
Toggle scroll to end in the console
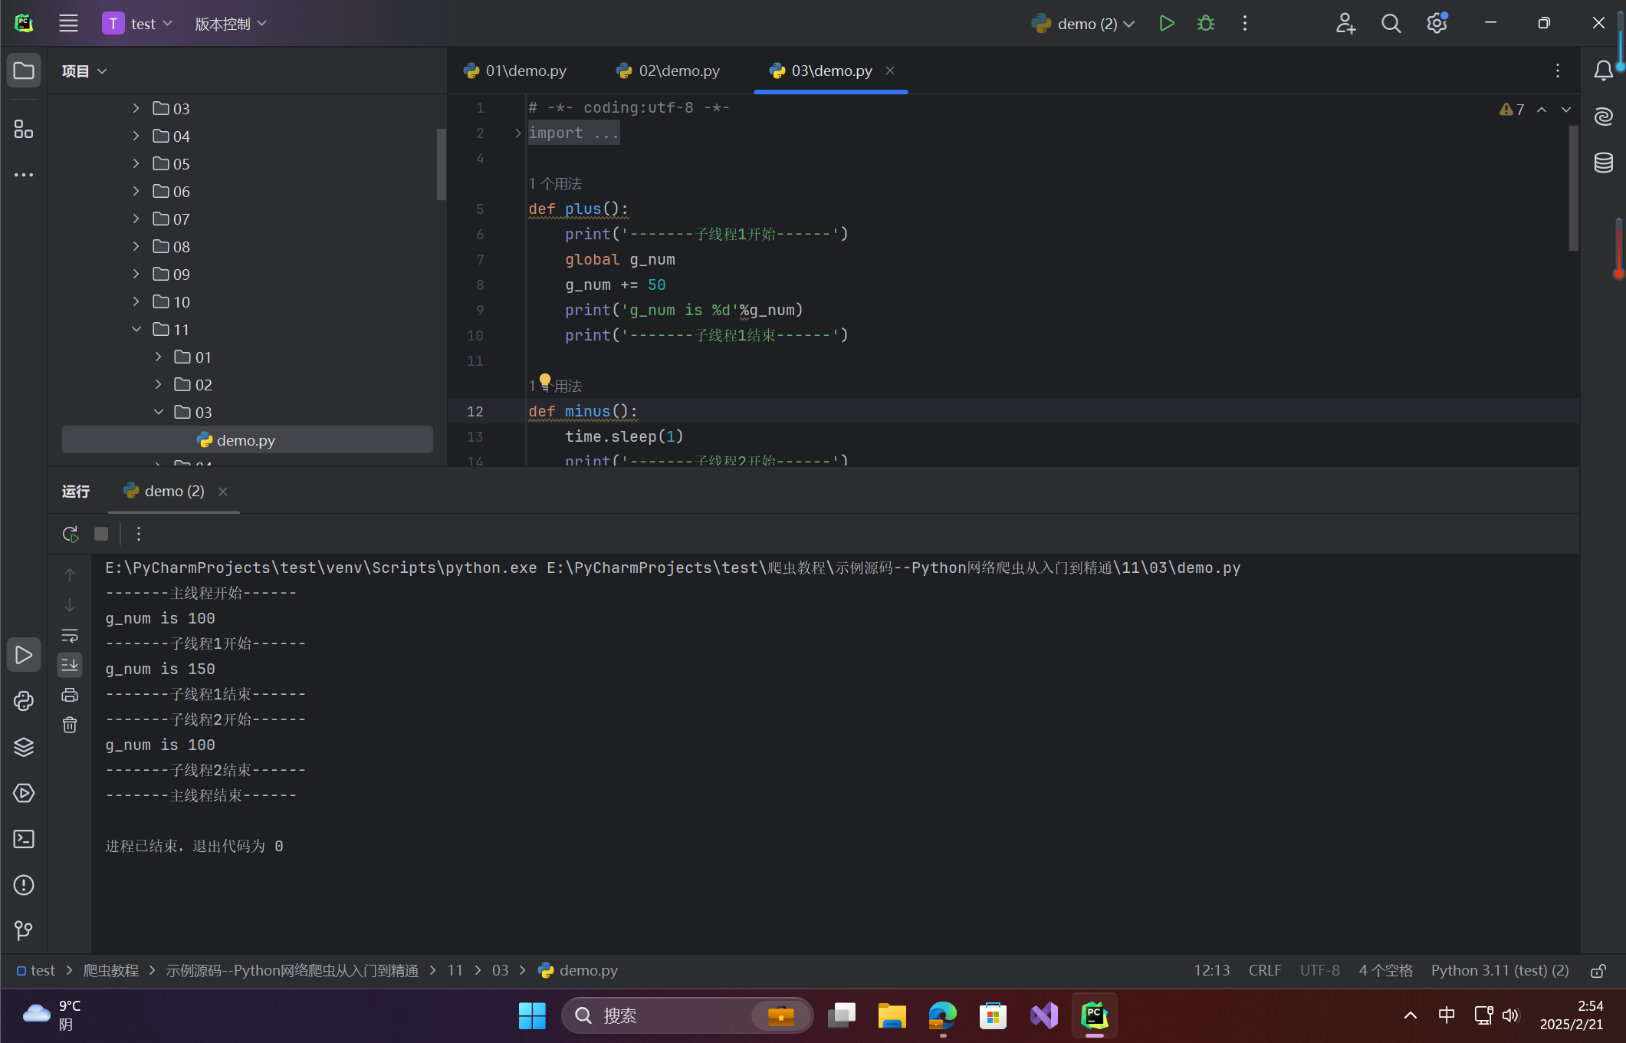point(70,665)
